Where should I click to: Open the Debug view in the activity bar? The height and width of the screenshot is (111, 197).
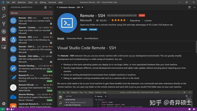4,32
